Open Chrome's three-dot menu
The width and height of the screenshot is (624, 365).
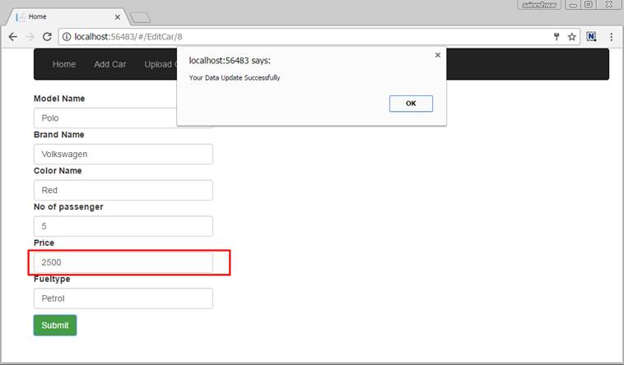[x=612, y=37]
